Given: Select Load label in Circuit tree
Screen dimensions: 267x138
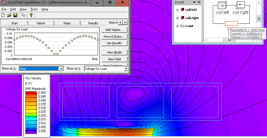Looking at the screenshot, I should point(189,26).
